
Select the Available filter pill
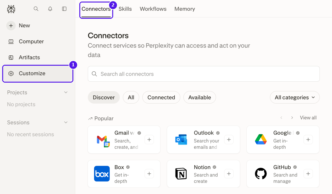click(x=200, y=97)
